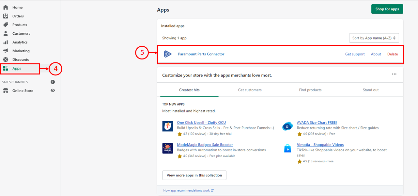418x196 pixels.
Task: Click View more apps in this collection
Action: coord(194,175)
